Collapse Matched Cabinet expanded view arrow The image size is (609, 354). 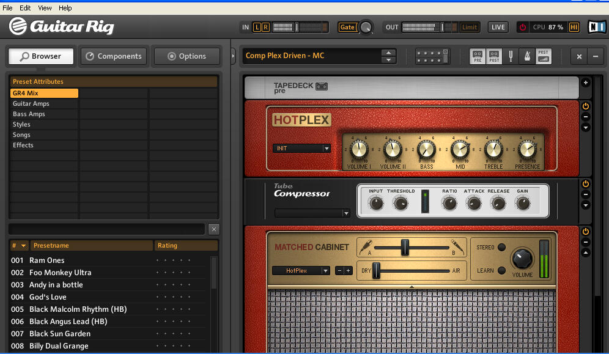click(585, 253)
